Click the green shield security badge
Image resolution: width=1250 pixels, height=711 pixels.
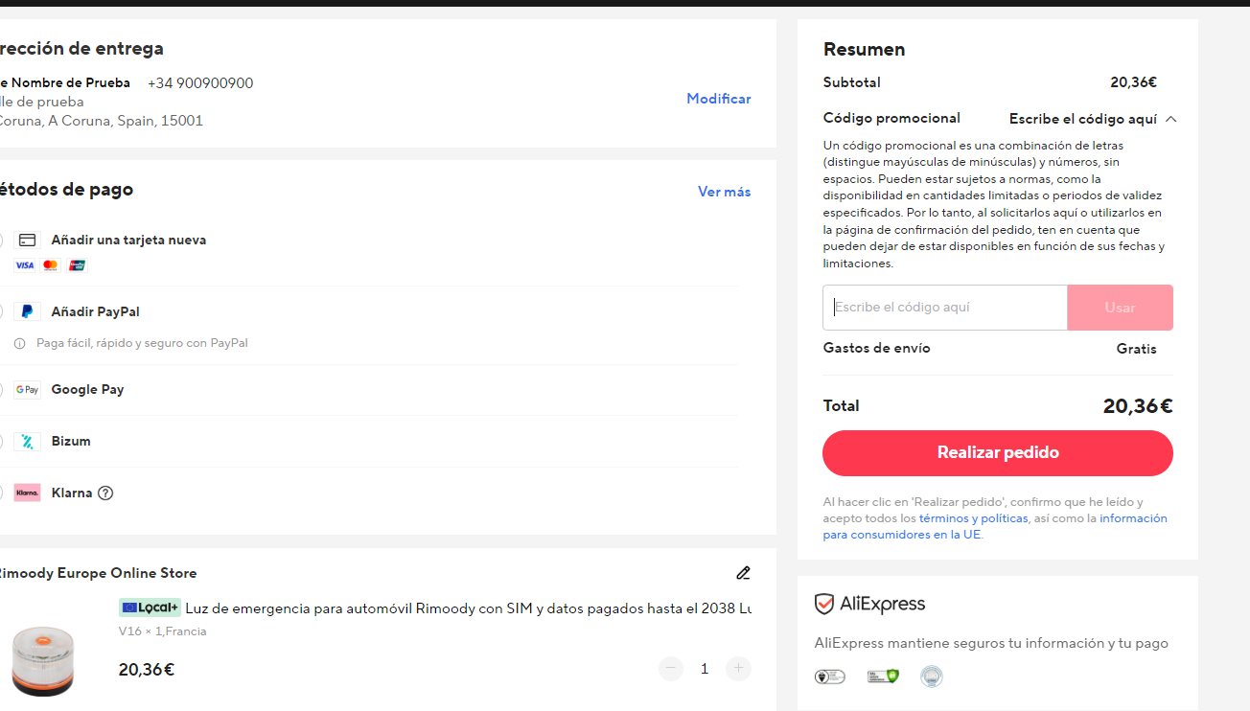883,677
